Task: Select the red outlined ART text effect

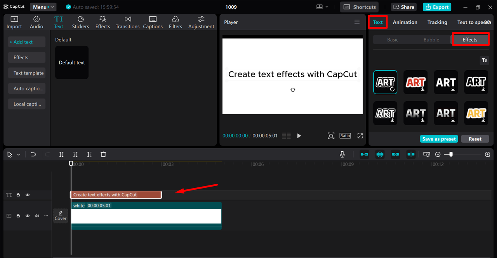Action: [x=415, y=82]
